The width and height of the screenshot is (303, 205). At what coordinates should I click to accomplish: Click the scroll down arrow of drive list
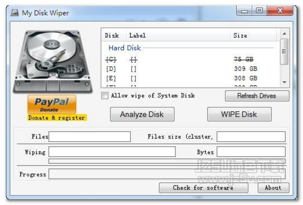[x=284, y=82]
